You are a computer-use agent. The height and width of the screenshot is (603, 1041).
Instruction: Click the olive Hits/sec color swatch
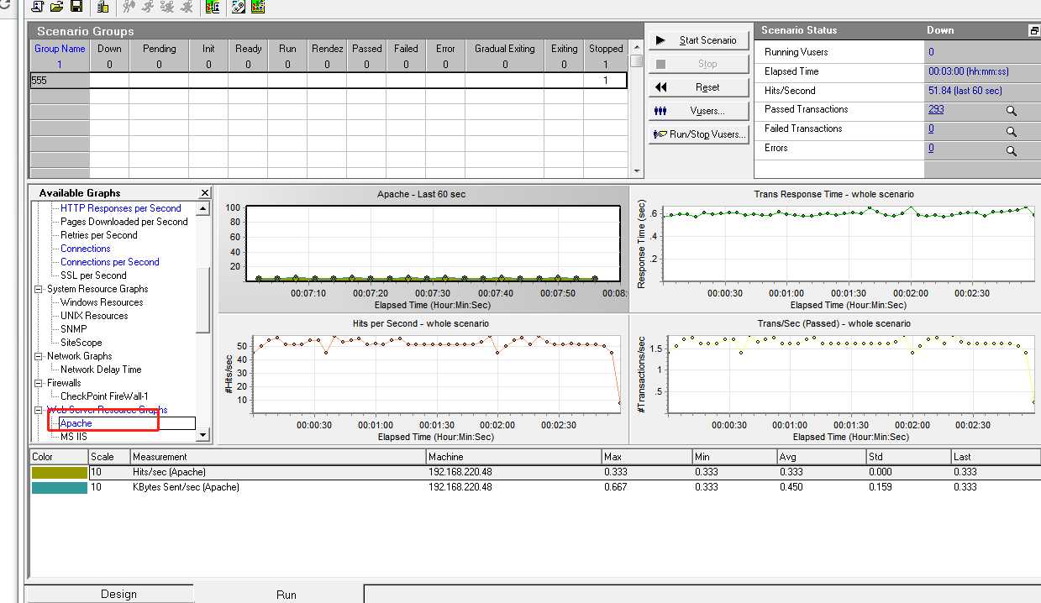(x=59, y=472)
